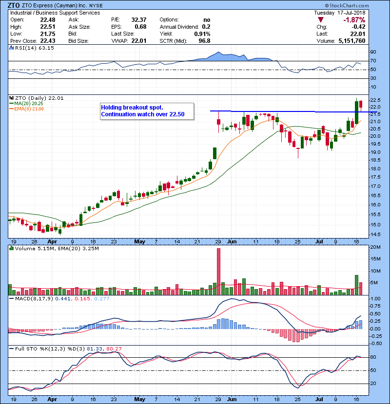Click the Low price 21.75
The height and width of the screenshot is (404, 390).
pos(47,34)
